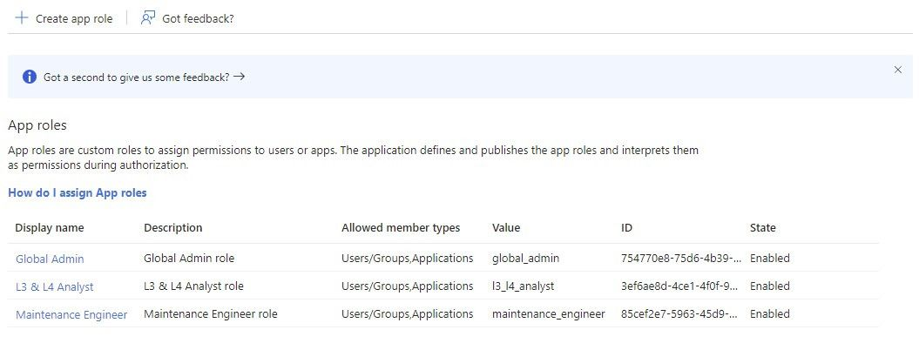Click the plus icon to create app role
Viewport: 919px width, 350px height.
22,18
